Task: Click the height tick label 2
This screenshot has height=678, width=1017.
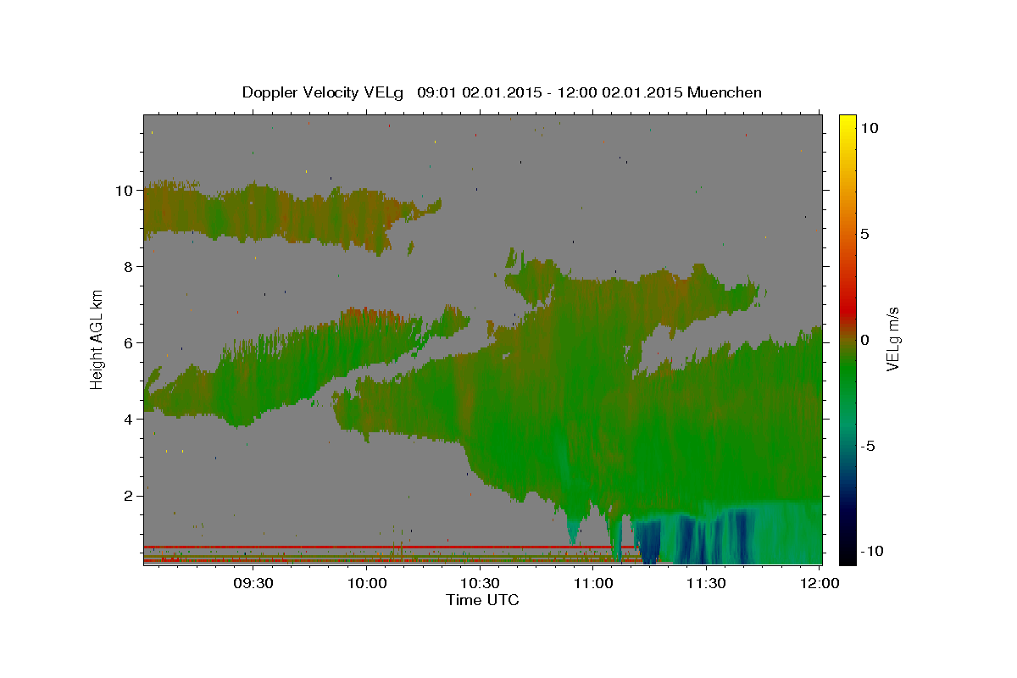Action: (130, 496)
